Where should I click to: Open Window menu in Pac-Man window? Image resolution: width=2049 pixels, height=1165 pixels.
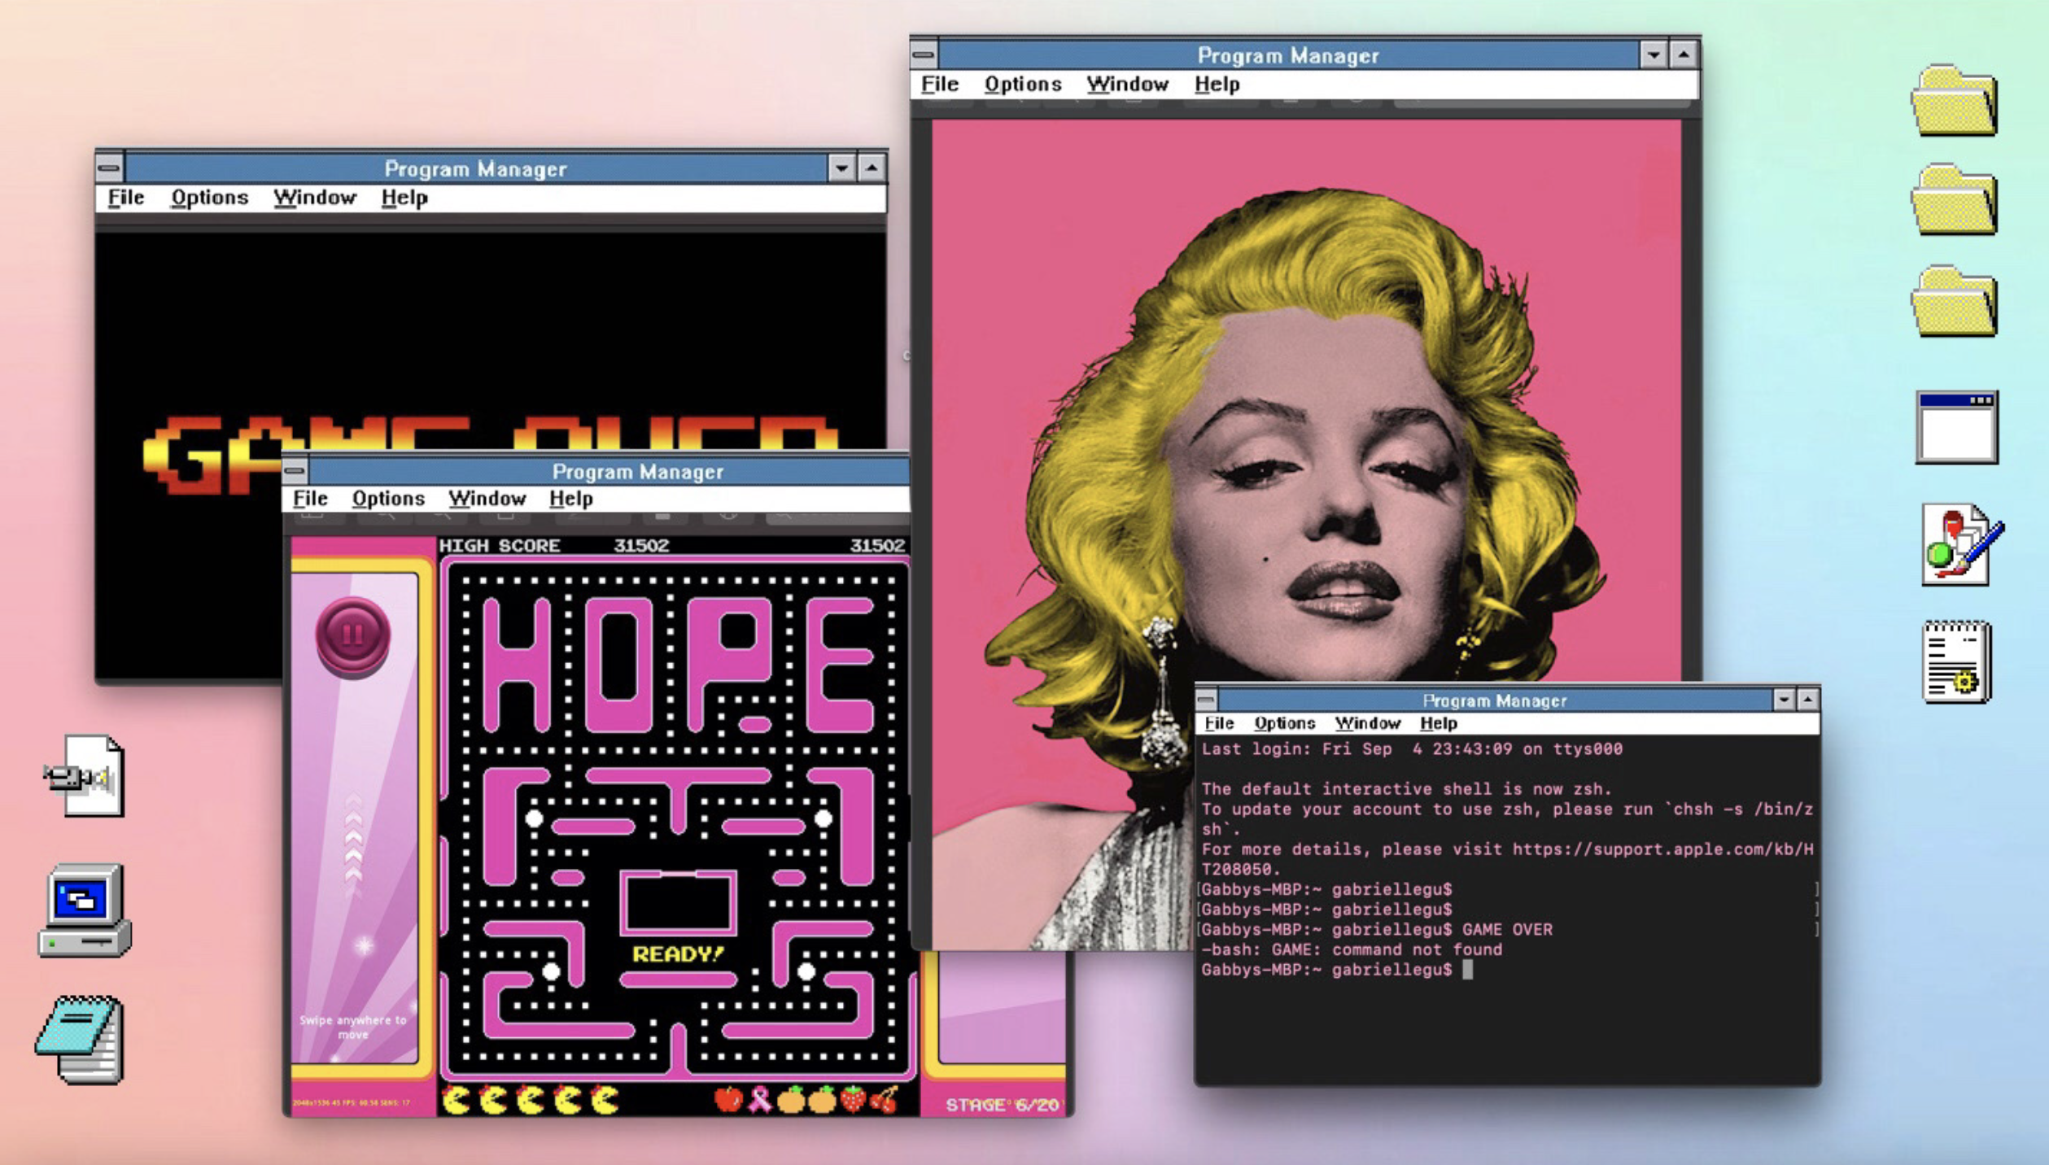pos(487,498)
